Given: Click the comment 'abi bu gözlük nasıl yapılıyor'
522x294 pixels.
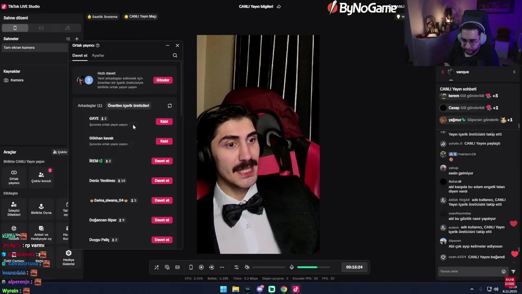Looking at the screenshot, I should [472, 219].
